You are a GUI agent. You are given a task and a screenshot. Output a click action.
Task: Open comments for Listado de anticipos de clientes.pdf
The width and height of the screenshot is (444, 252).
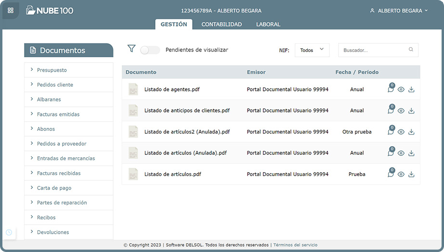click(x=391, y=111)
